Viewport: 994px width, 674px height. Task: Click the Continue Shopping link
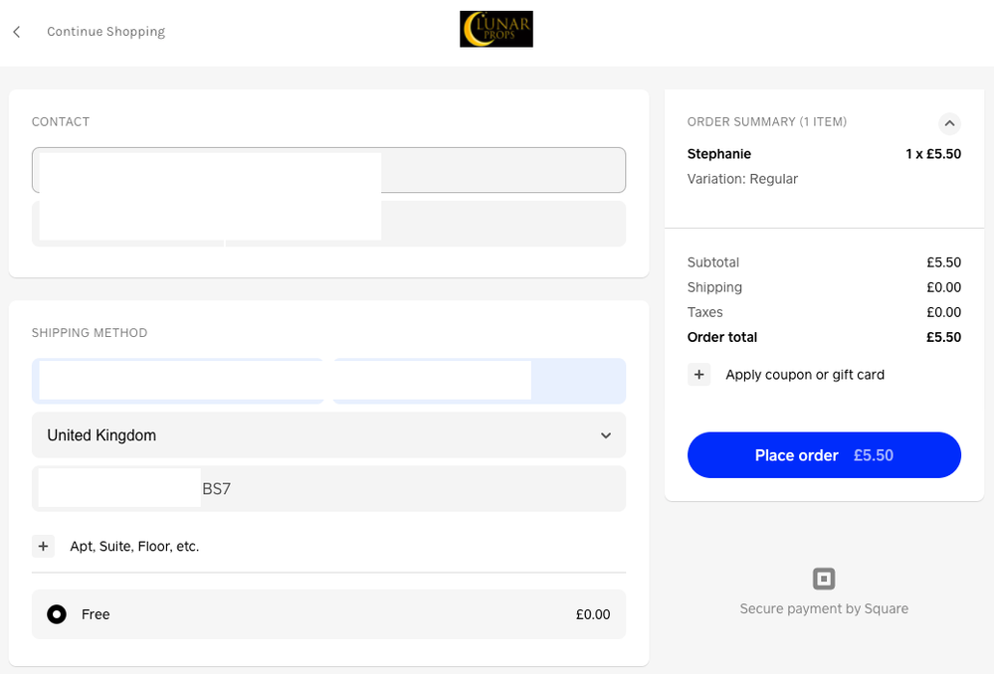coord(105,32)
